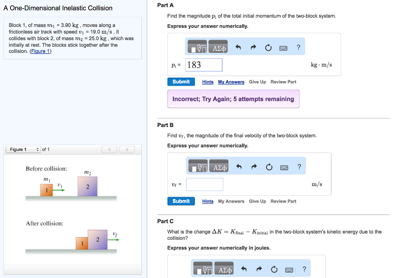Click the reset icon in Part B toolbar
The width and height of the screenshot is (396, 278).
(x=269, y=167)
